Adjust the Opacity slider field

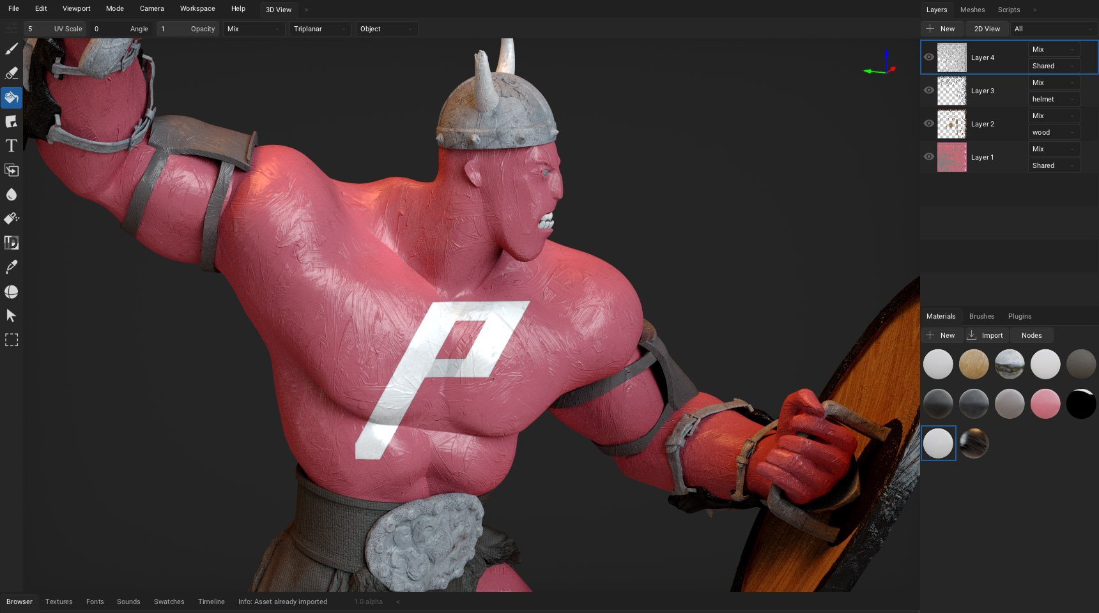(187, 29)
